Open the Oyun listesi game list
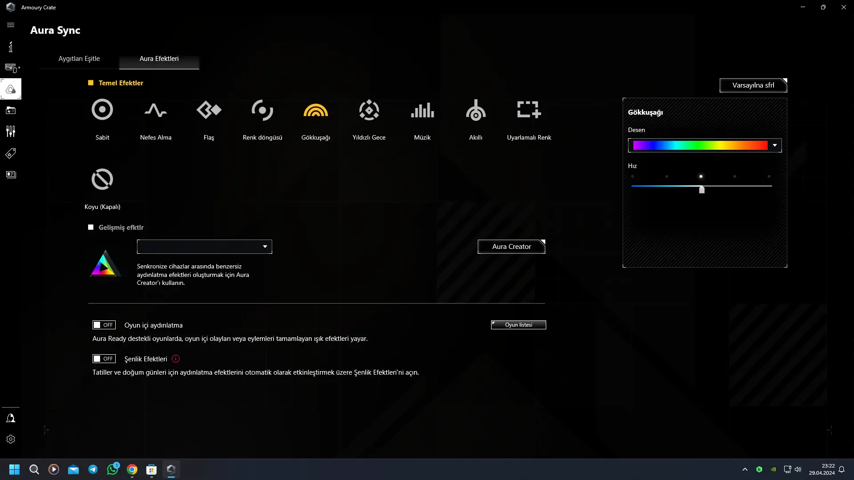Image resolution: width=854 pixels, height=480 pixels. coord(519,325)
